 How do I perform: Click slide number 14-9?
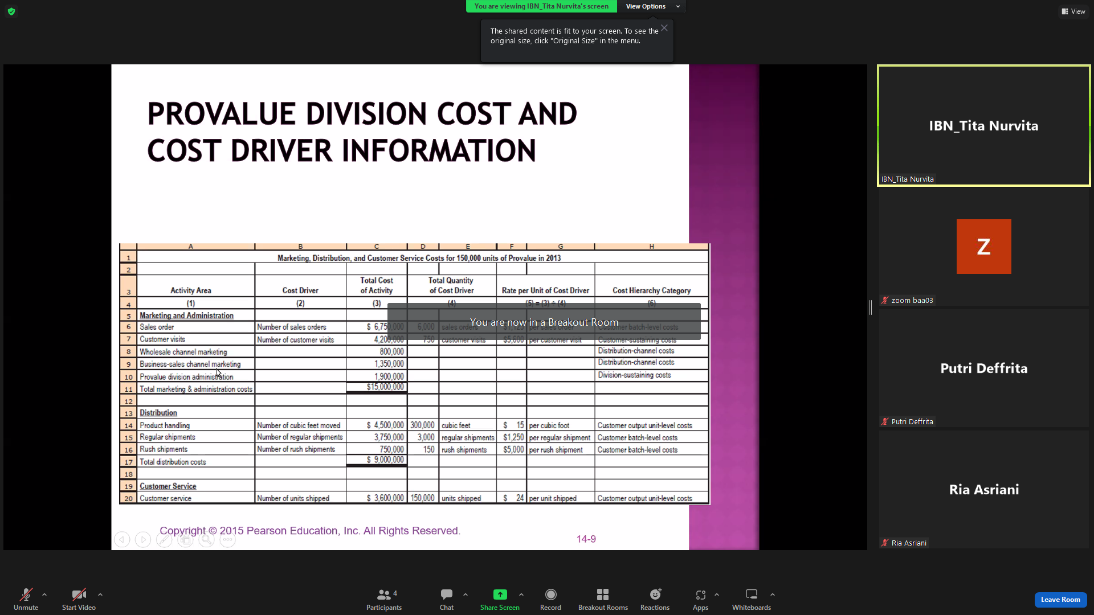[586, 539]
